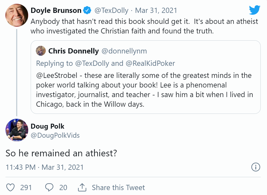Visit the @TexDolly handle
Screen dimensions: 267x195
(x=111, y=11)
